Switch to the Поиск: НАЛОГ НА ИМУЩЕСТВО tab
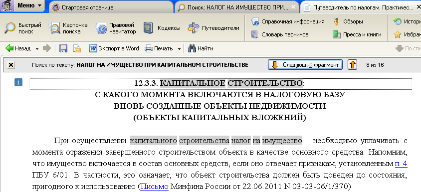The width and height of the screenshot is (421, 192). coord(237,7)
